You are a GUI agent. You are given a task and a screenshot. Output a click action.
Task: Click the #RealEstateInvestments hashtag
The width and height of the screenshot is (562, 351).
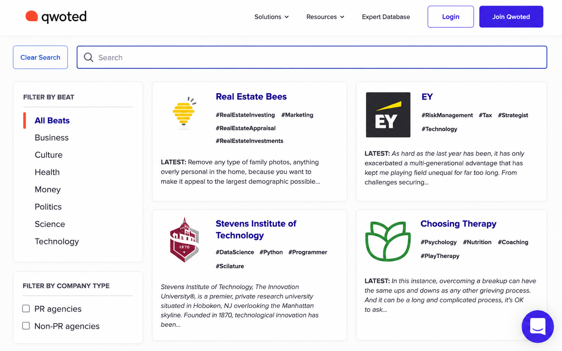point(250,141)
